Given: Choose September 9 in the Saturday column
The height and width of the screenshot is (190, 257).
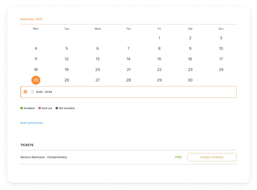Looking at the screenshot, I should pyautogui.click(x=190, y=48).
